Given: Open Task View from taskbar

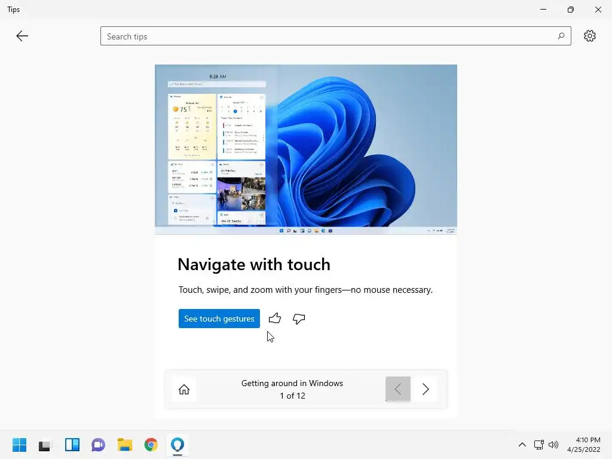Looking at the screenshot, I should pyautogui.click(x=45, y=445).
